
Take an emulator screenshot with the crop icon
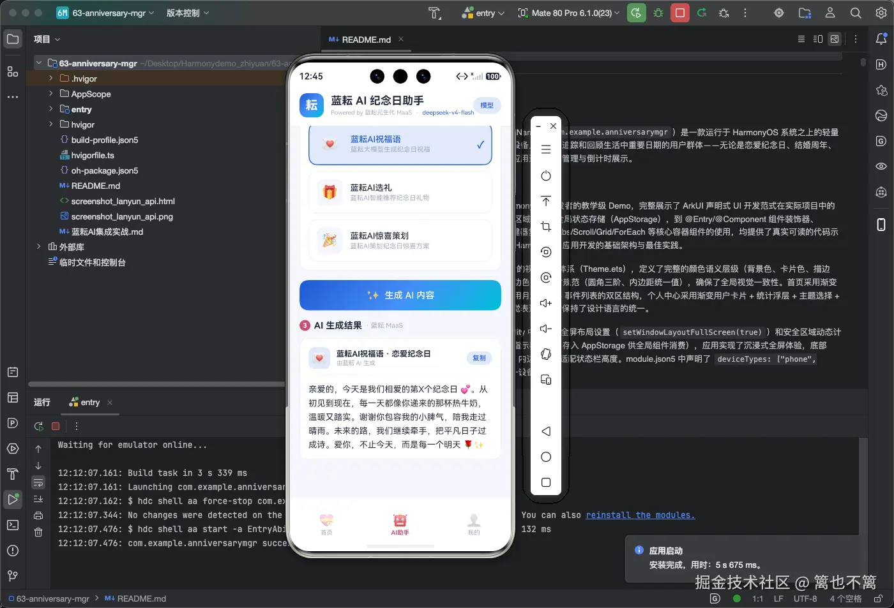pos(546,226)
